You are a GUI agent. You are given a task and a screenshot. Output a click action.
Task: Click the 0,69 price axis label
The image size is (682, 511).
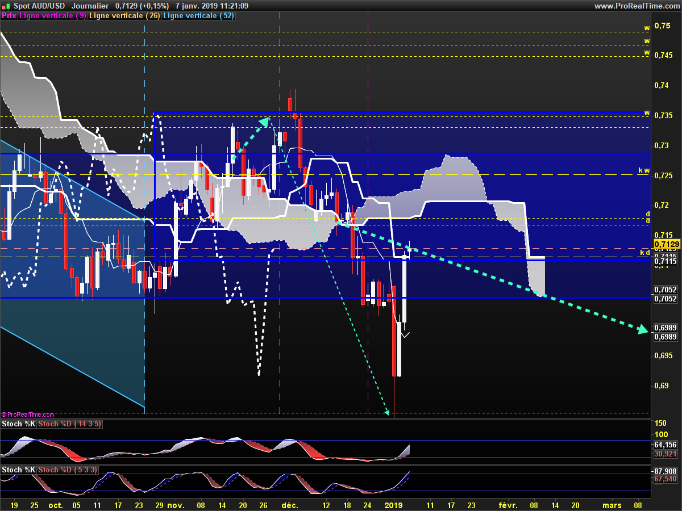pyautogui.click(x=662, y=386)
